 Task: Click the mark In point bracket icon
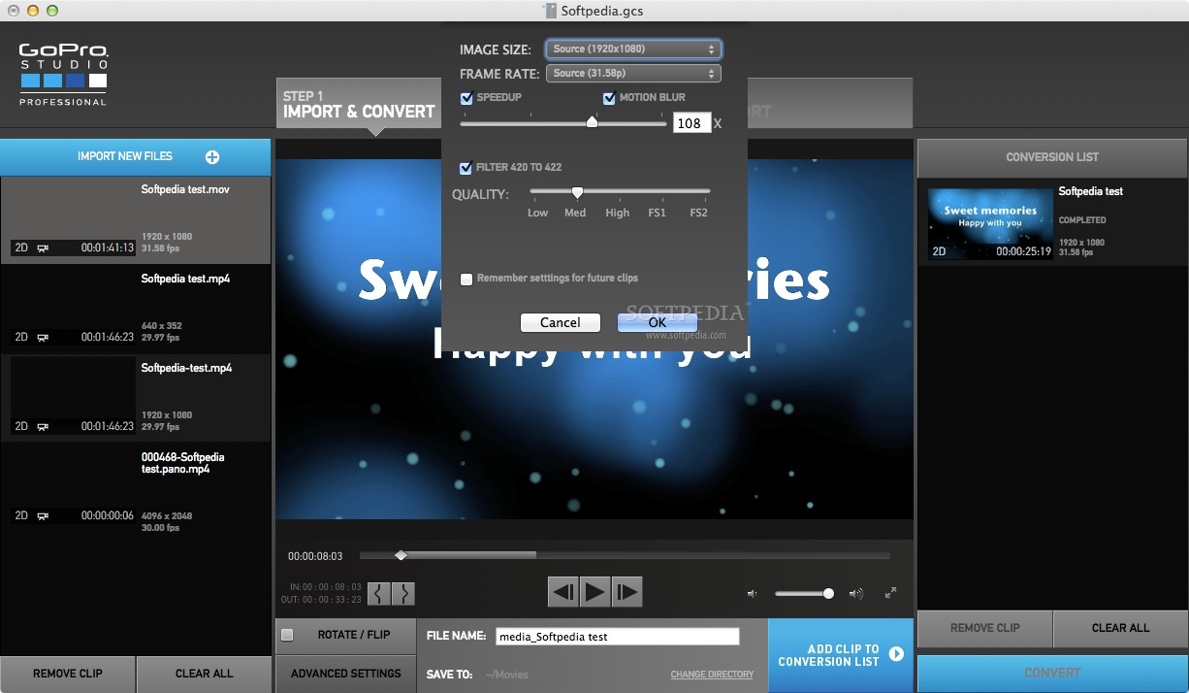379,593
